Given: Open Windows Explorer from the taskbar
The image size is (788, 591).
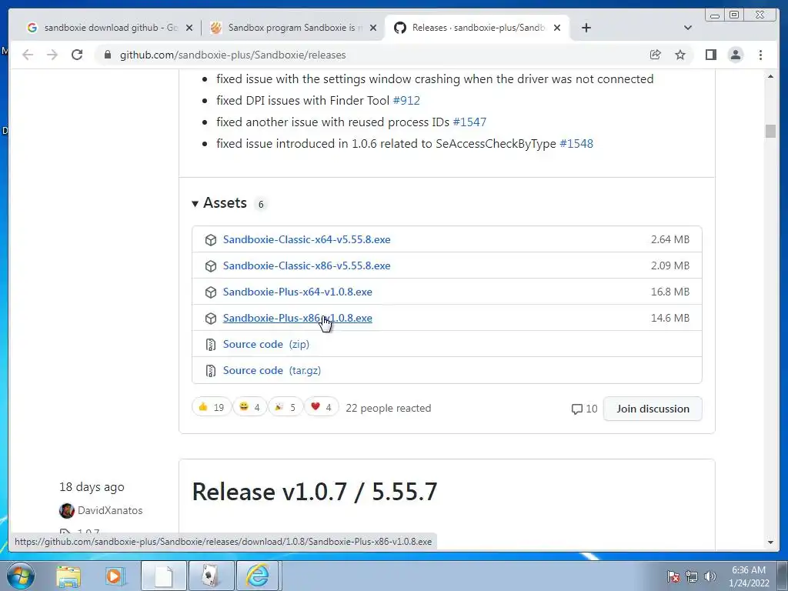Looking at the screenshot, I should [68, 576].
